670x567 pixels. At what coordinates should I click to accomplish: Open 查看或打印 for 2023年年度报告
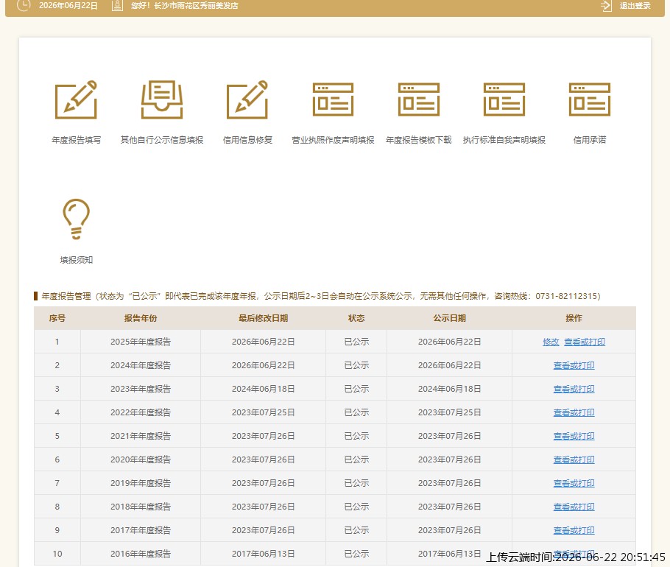tap(574, 389)
